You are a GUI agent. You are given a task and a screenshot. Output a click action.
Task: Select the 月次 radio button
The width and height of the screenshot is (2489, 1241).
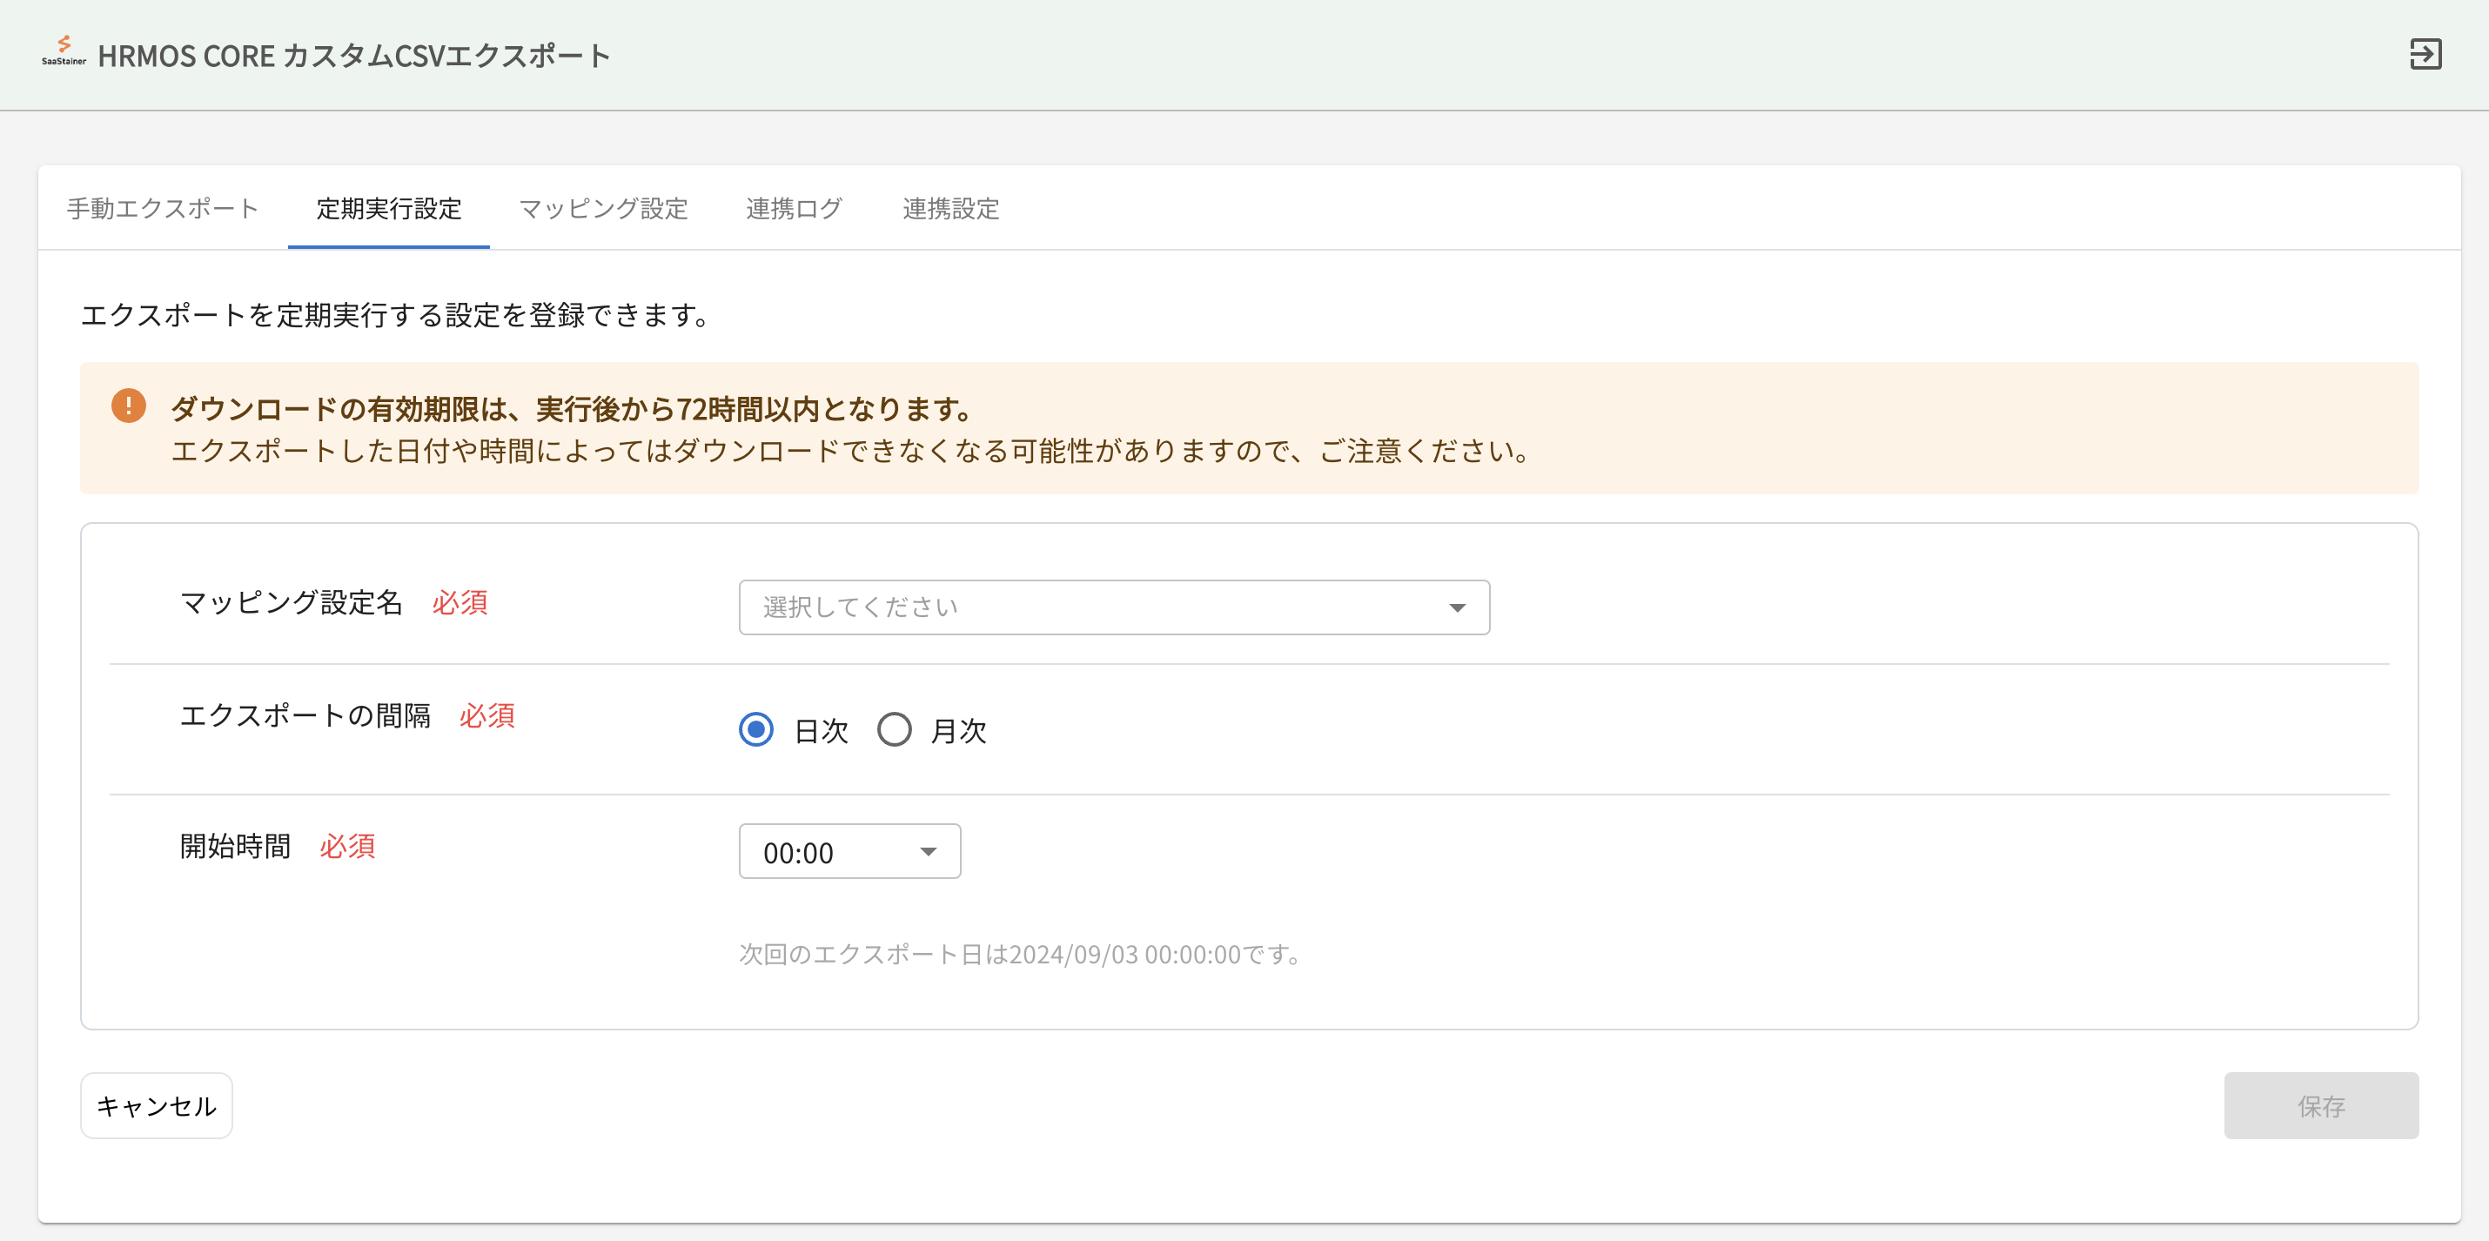click(x=894, y=731)
